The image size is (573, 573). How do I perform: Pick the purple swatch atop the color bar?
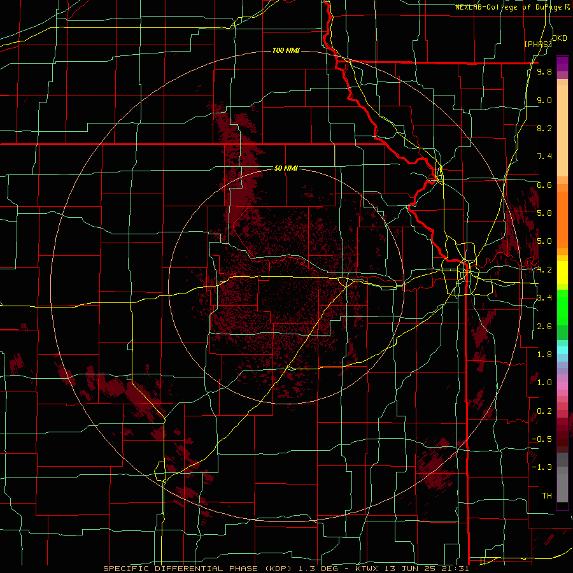(562, 64)
